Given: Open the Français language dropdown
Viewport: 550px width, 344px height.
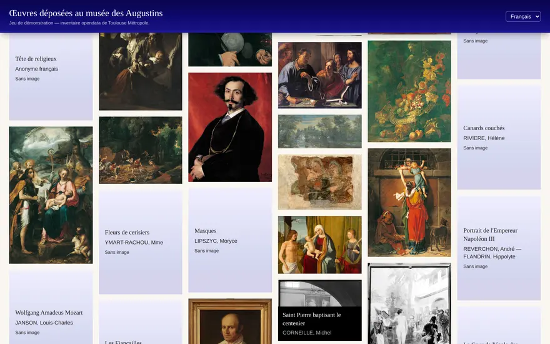Looking at the screenshot, I should 523,16.
